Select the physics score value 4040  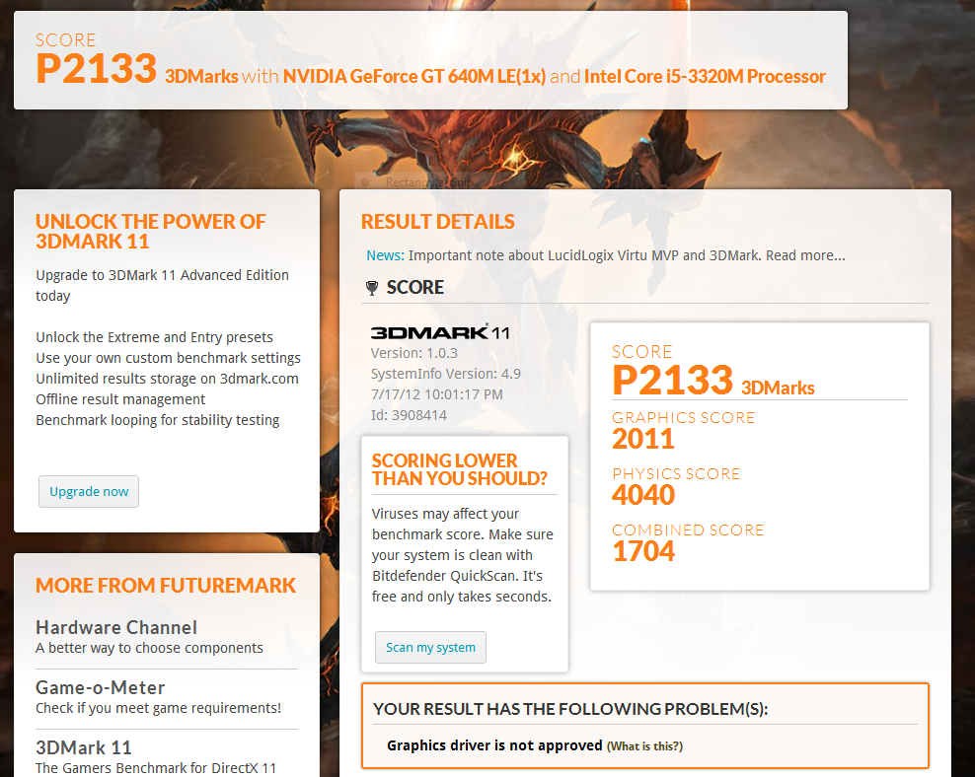(643, 495)
